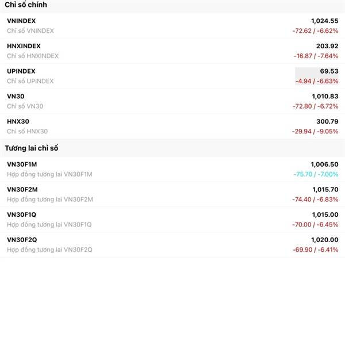Viewport: 345px width, 345px height.
Task: Click the VN30F1Q change -70.00 / -6.45%
Action: point(315,224)
